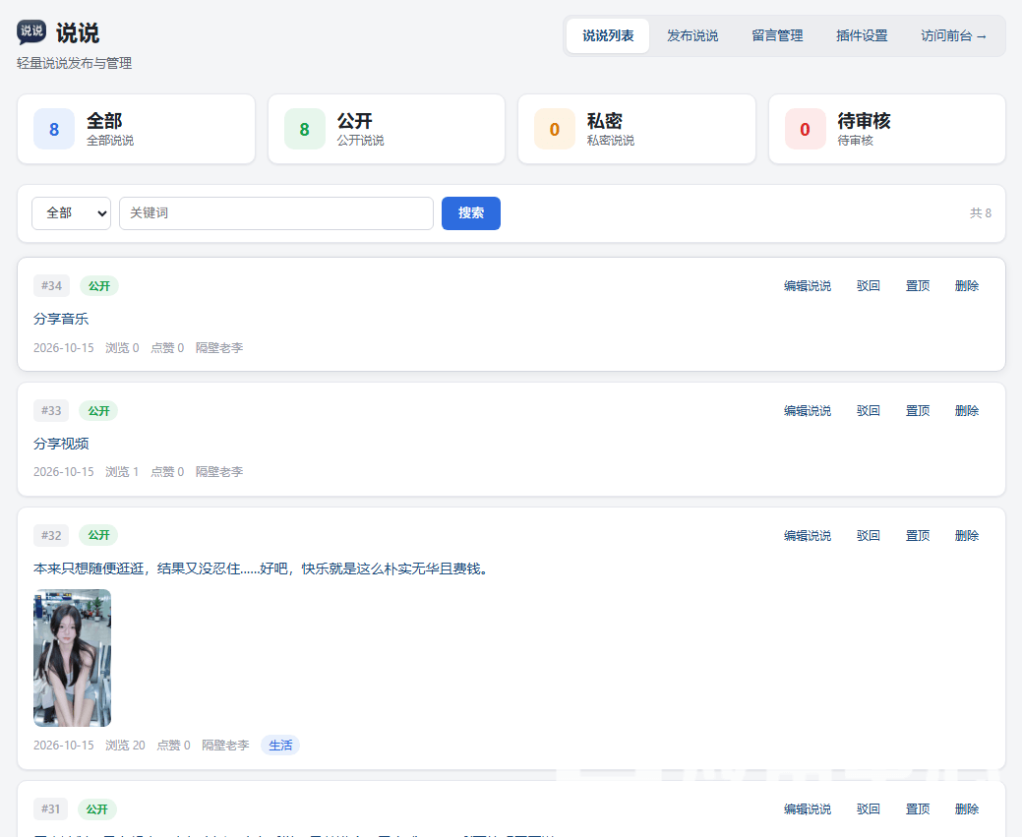
Task: Click the 公开 status badge of post #33
Action: pos(98,411)
